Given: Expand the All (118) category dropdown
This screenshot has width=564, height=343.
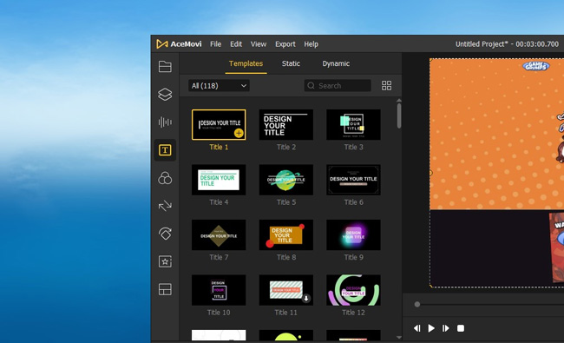Looking at the screenshot, I should pyautogui.click(x=219, y=86).
